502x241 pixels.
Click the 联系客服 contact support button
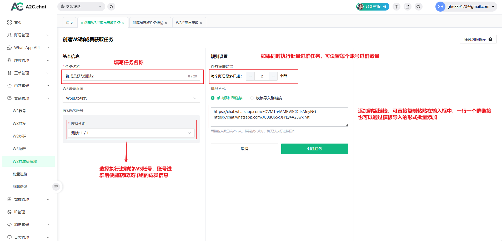(x=373, y=7)
